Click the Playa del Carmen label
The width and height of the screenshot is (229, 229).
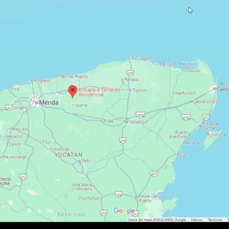211,126
